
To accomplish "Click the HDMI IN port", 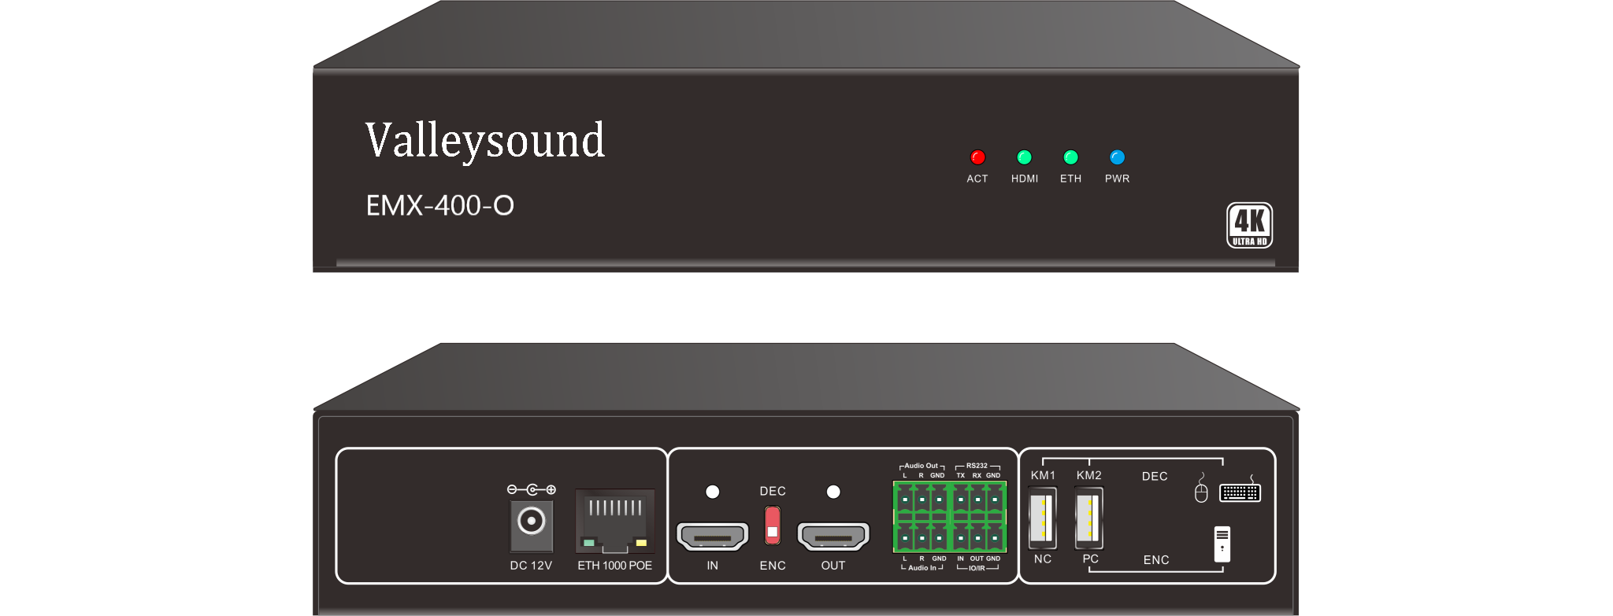I will coord(712,537).
